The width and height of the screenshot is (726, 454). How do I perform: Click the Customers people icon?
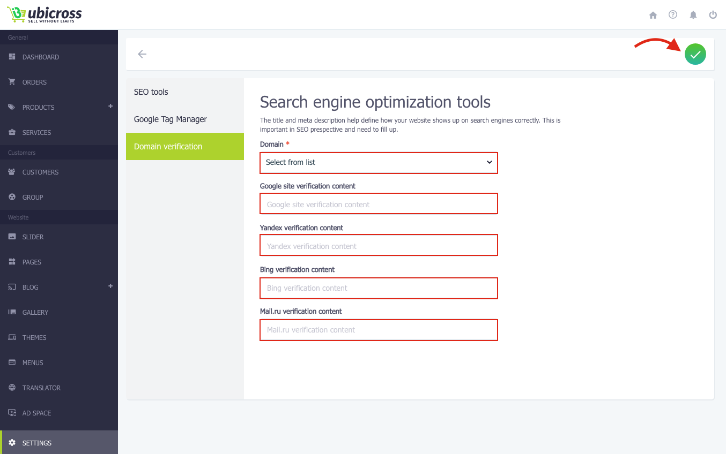(12, 172)
